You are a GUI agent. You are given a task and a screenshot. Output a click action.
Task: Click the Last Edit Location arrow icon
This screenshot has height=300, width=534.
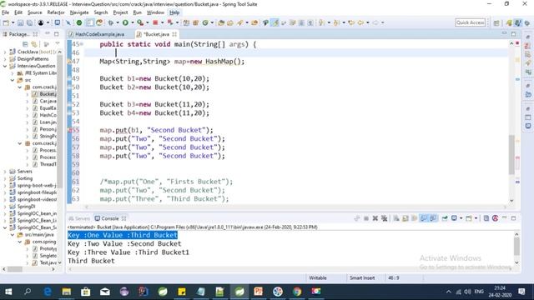pos(351,22)
